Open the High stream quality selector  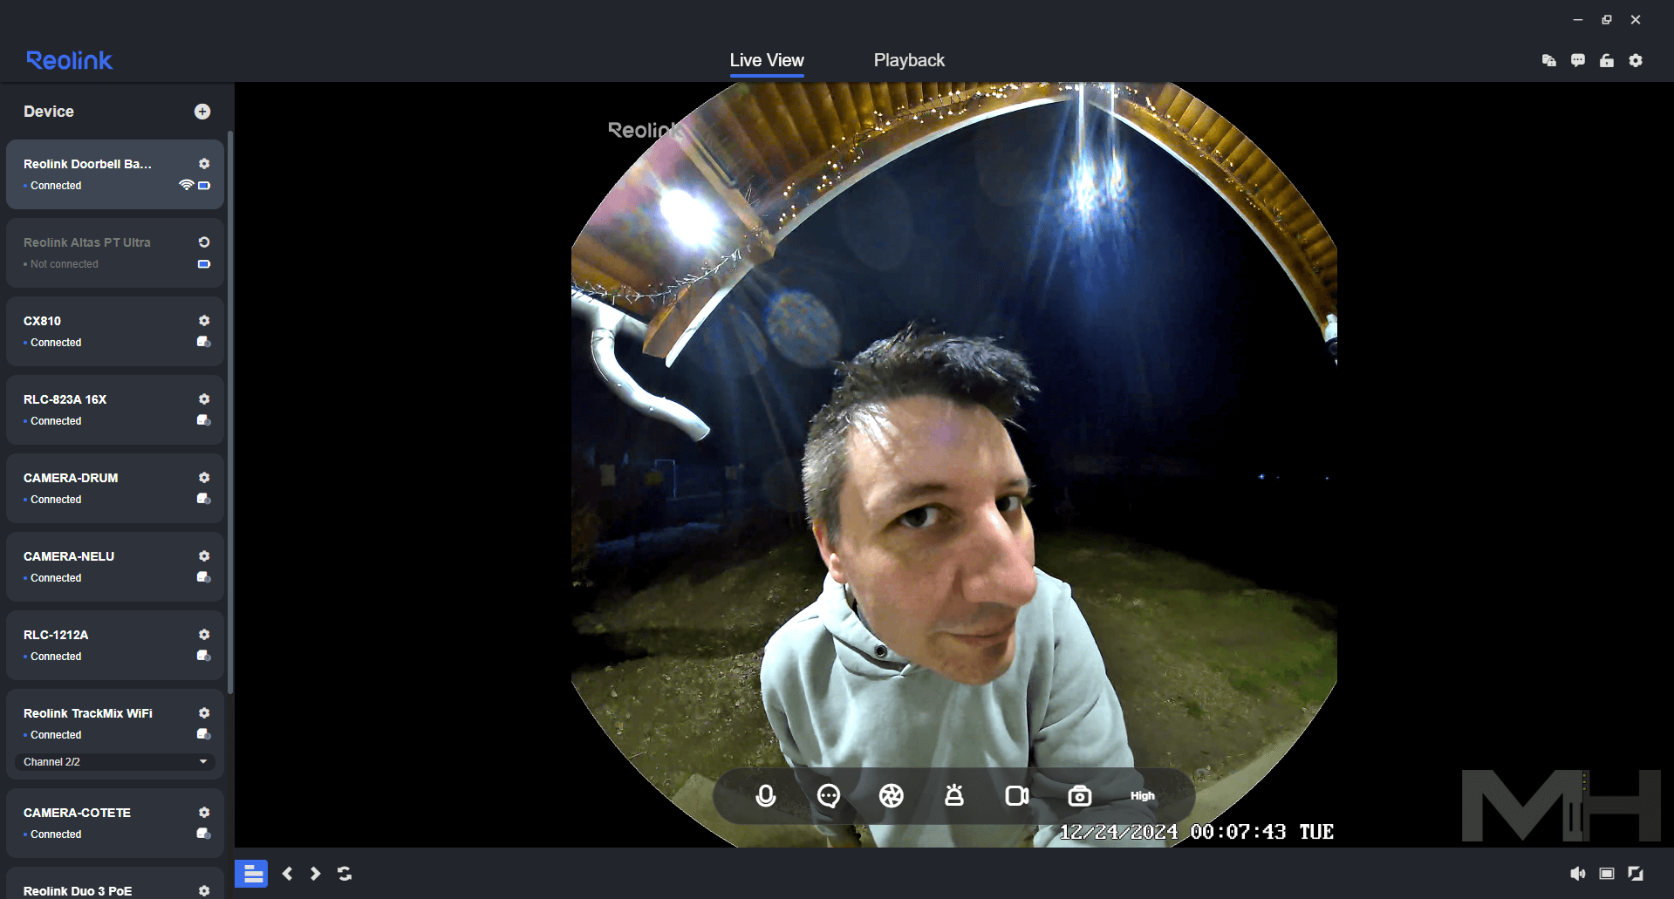click(1143, 796)
